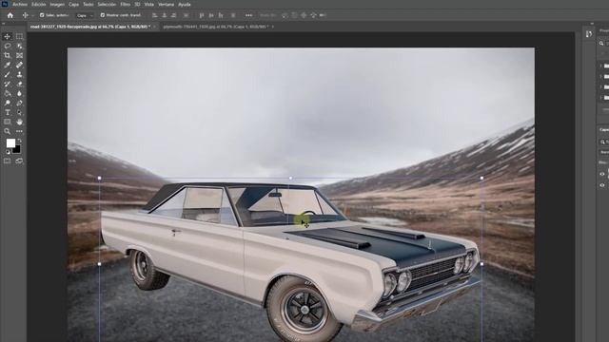Screen dimensions: 609x342
Task: Select the Brush tool
Action: [7, 74]
